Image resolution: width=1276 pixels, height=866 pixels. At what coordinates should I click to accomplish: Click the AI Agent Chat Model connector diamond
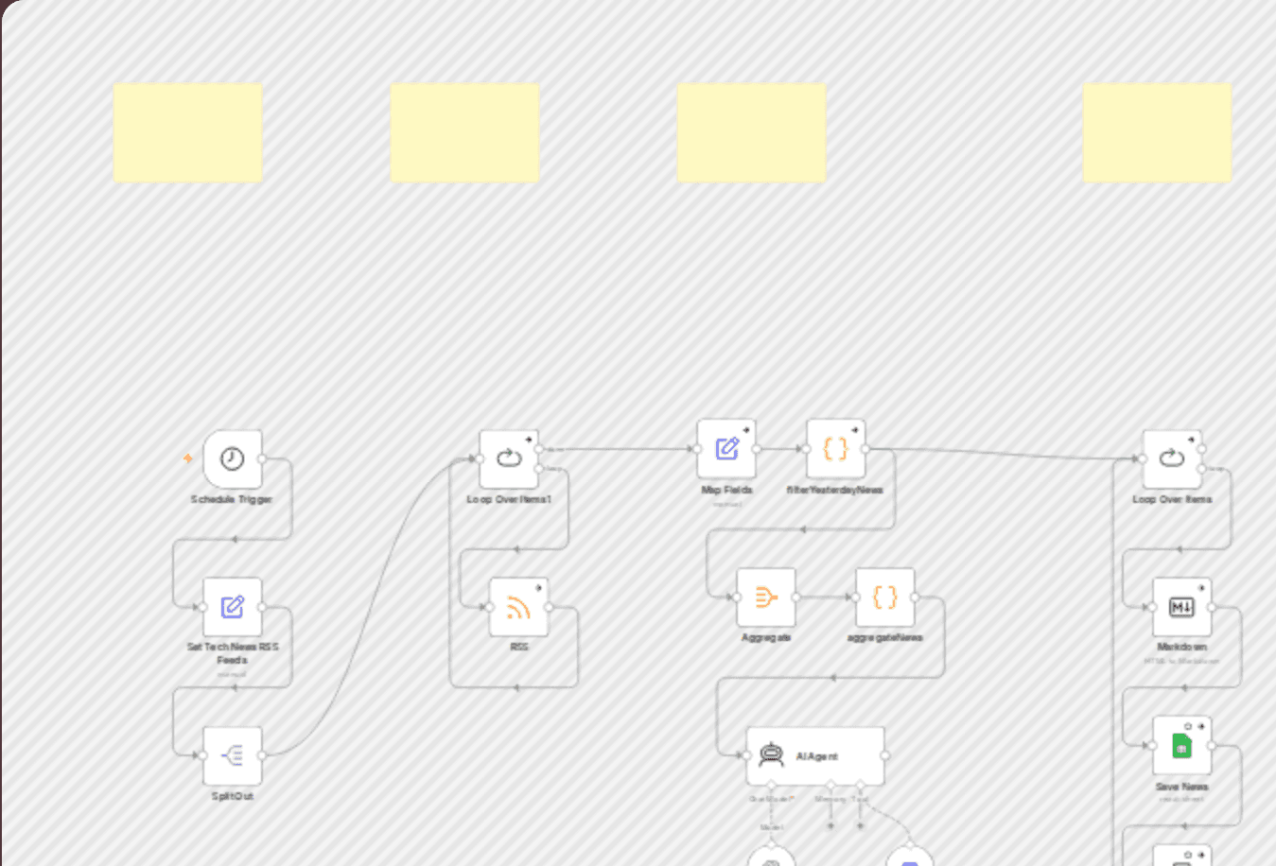click(771, 785)
